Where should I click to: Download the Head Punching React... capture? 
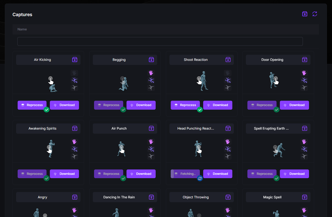click(x=218, y=174)
